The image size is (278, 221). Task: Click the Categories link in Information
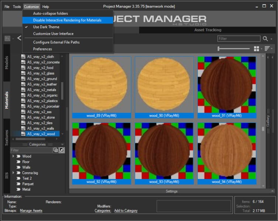click(x=103, y=211)
